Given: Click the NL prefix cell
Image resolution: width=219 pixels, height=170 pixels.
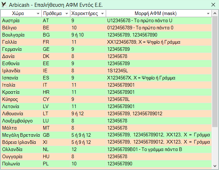Looking at the screenshot, I should coord(56,149).
